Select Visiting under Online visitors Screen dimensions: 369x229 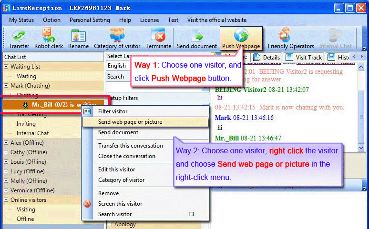pos(26,209)
